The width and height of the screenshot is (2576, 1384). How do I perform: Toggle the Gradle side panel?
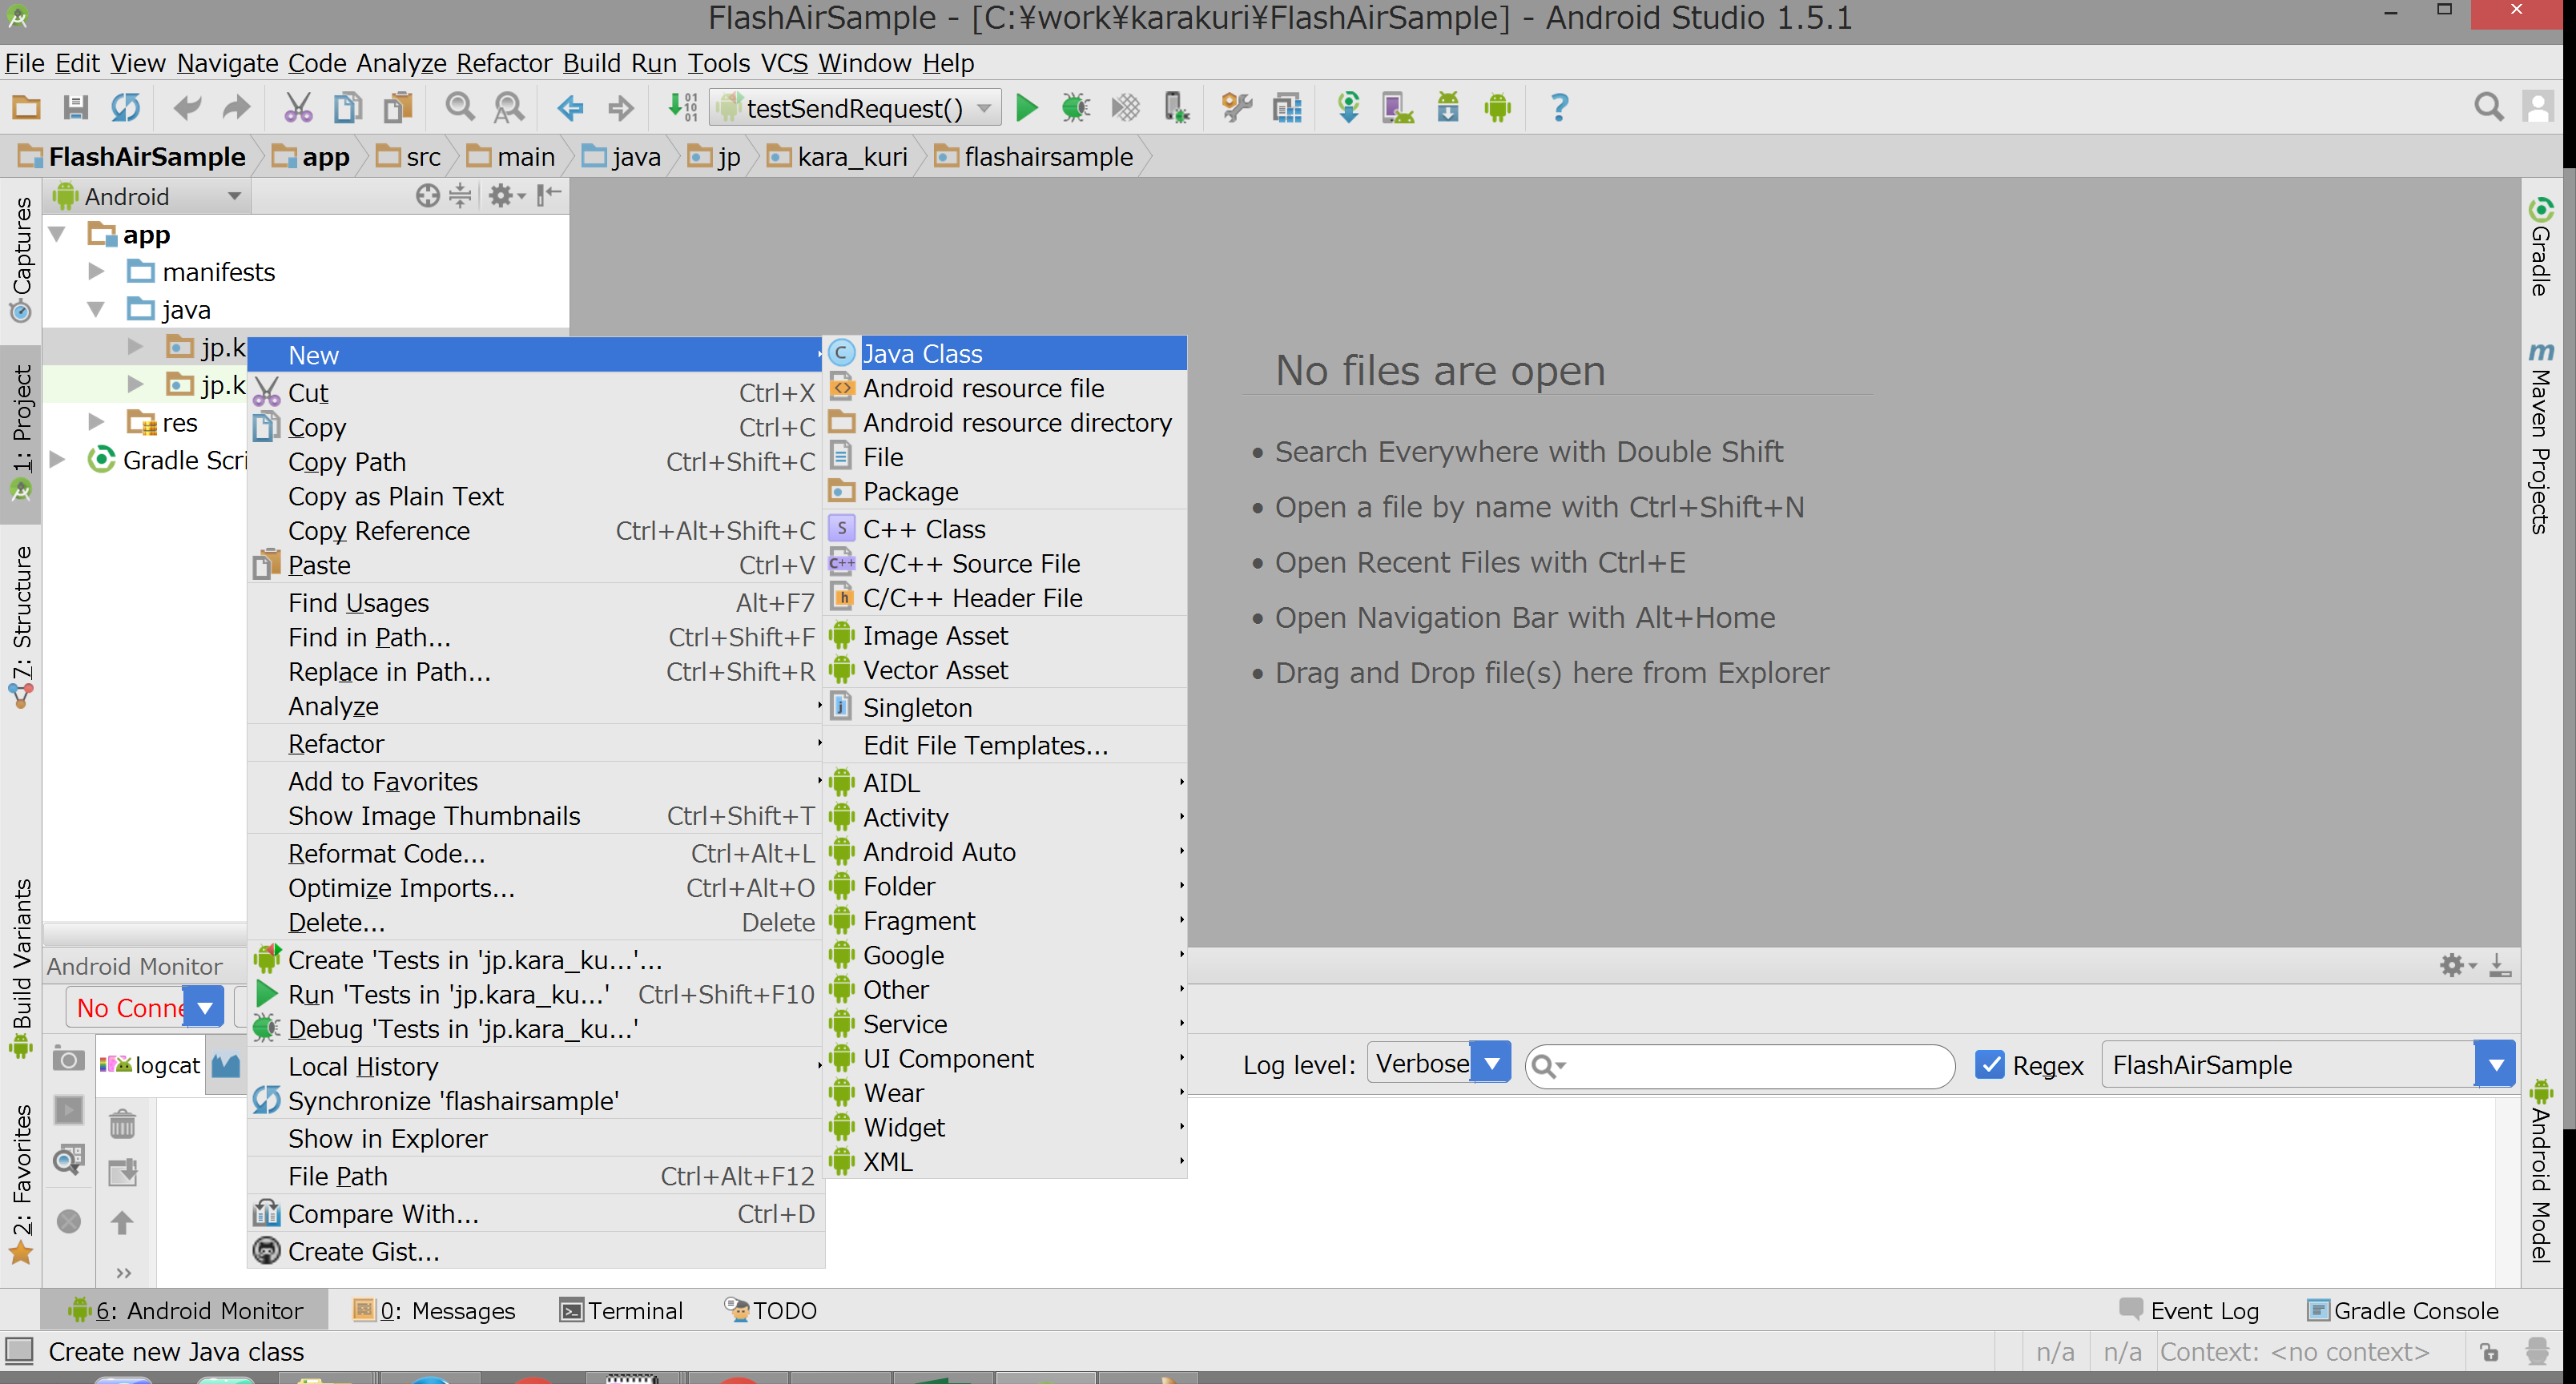[2540, 248]
